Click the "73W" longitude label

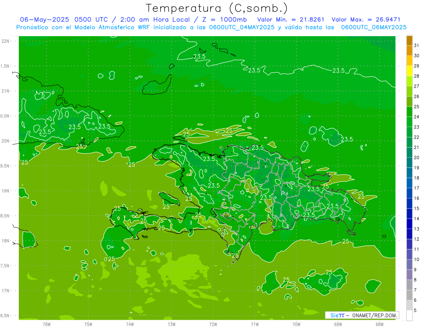tap(171, 324)
